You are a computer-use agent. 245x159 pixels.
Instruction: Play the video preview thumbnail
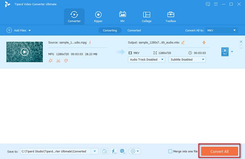[x=24, y=52]
